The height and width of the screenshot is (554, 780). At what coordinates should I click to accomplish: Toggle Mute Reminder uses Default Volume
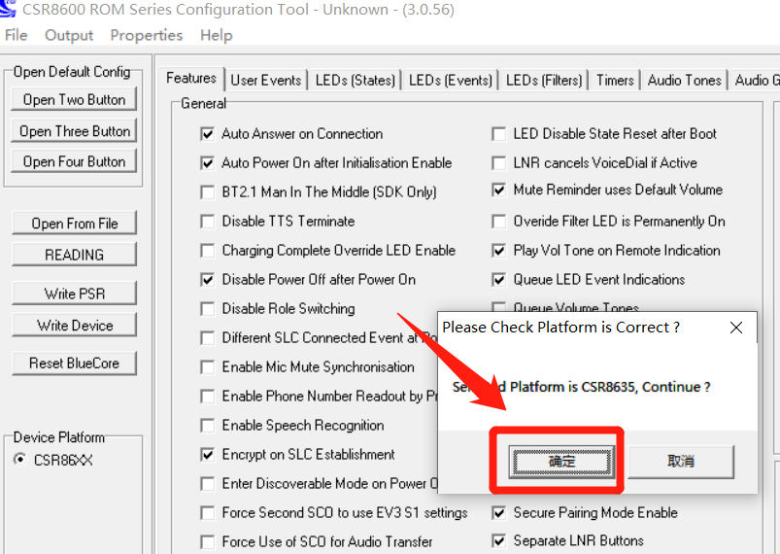point(499,190)
